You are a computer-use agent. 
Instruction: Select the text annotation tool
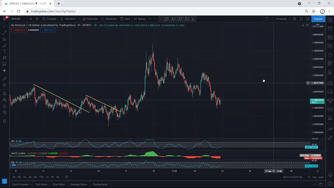[x=4, y=52]
